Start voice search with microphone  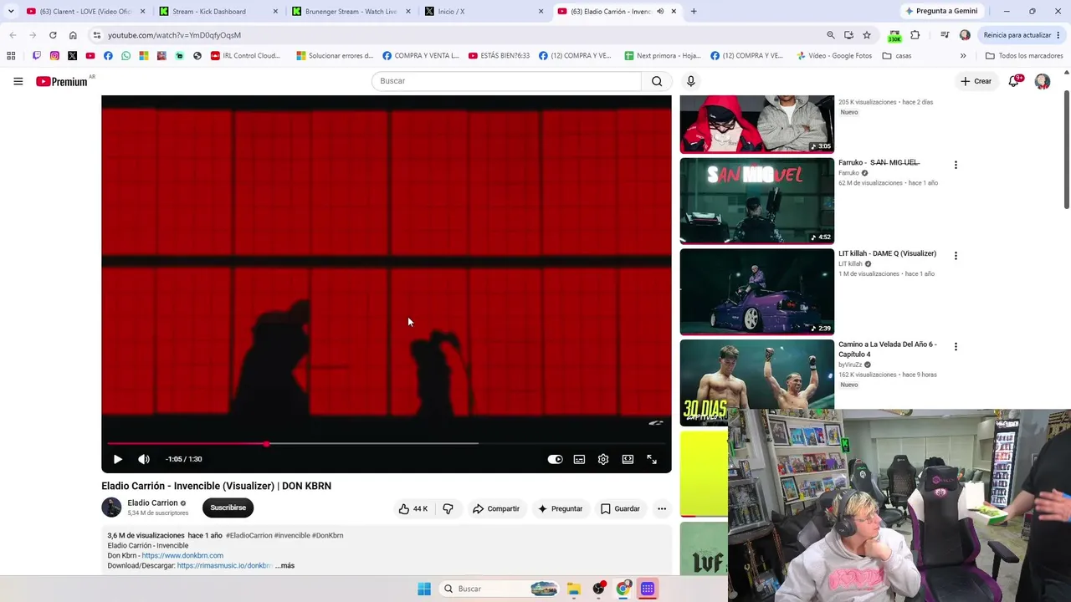(691, 81)
